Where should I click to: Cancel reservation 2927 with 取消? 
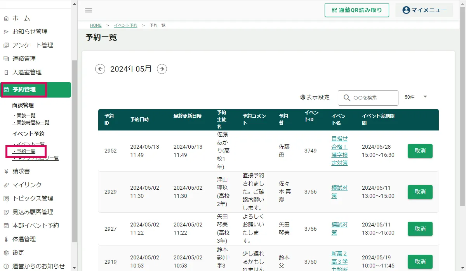(420, 229)
